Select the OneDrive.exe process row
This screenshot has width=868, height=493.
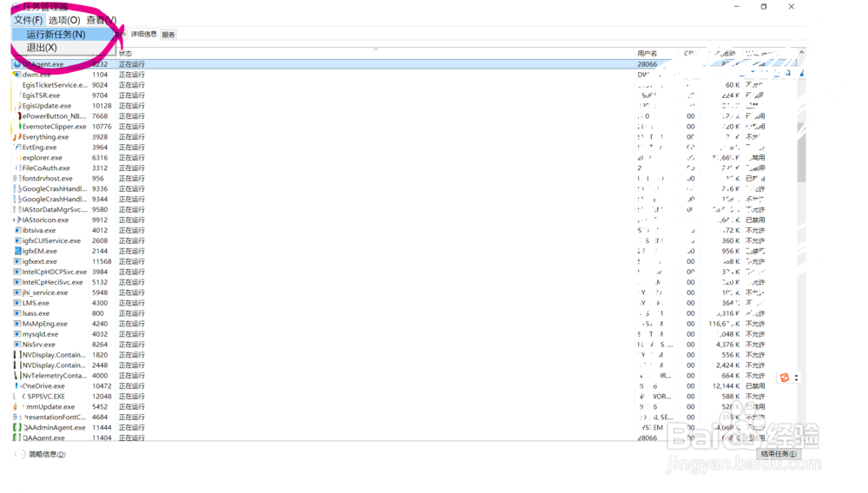[404, 385]
